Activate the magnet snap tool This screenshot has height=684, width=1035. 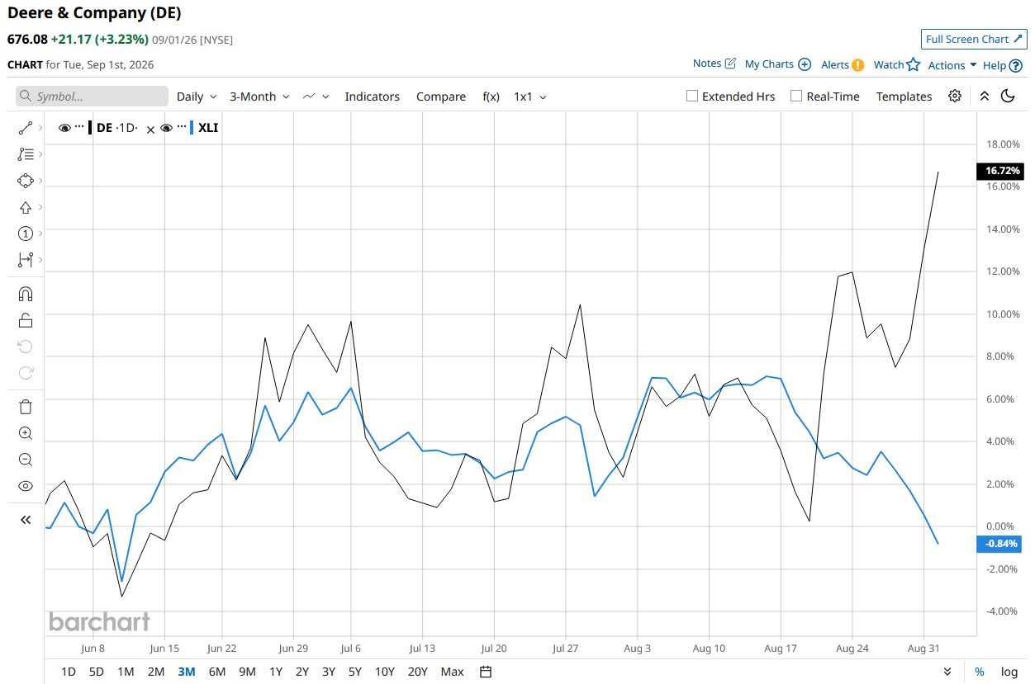tap(25, 295)
